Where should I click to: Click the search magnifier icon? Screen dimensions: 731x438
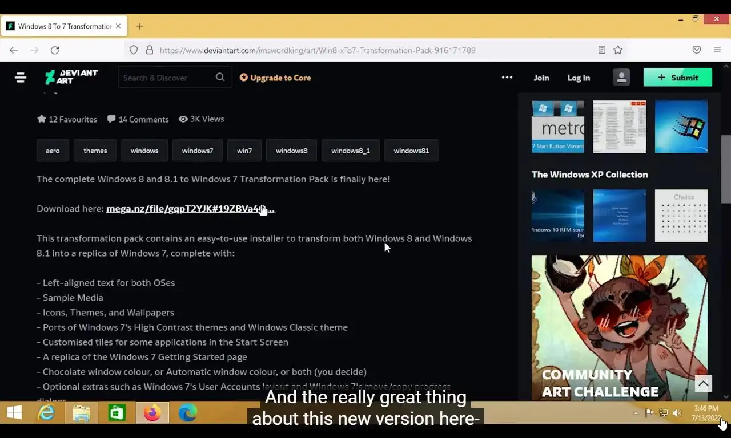pos(220,78)
